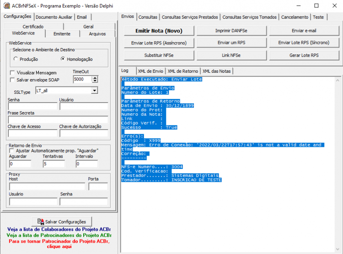Enable the Salvar envelope SOAP checkbox
The image size is (343, 254).
point(12,80)
